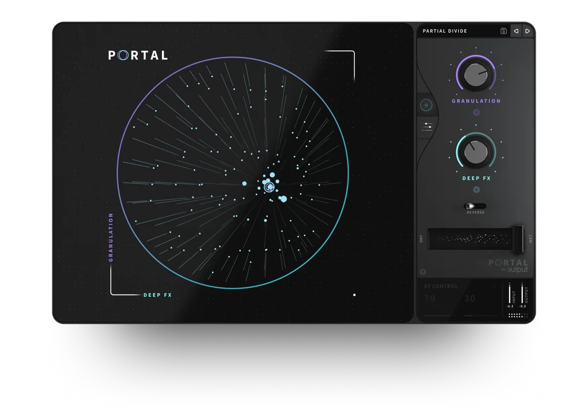Click the WET label beside mix slider
Image resolution: width=587 pixels, height=408 pixels.
531,239
